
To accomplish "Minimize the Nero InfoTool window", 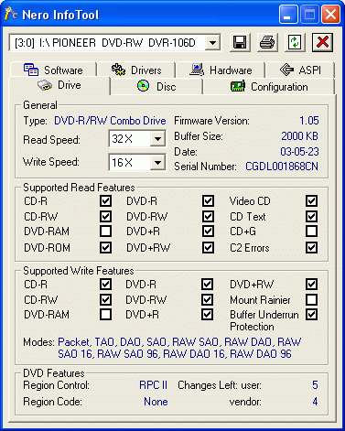I will tap(288, 15).
